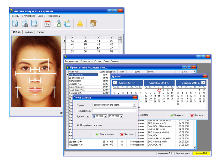Click the yellow warning triangle icon
217x163 pixels.
click(80, 24)
